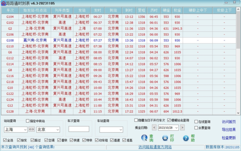Enable 余票查询 checkbox
The height and width of the screenshot is (151, 241).
pos(196,128)
